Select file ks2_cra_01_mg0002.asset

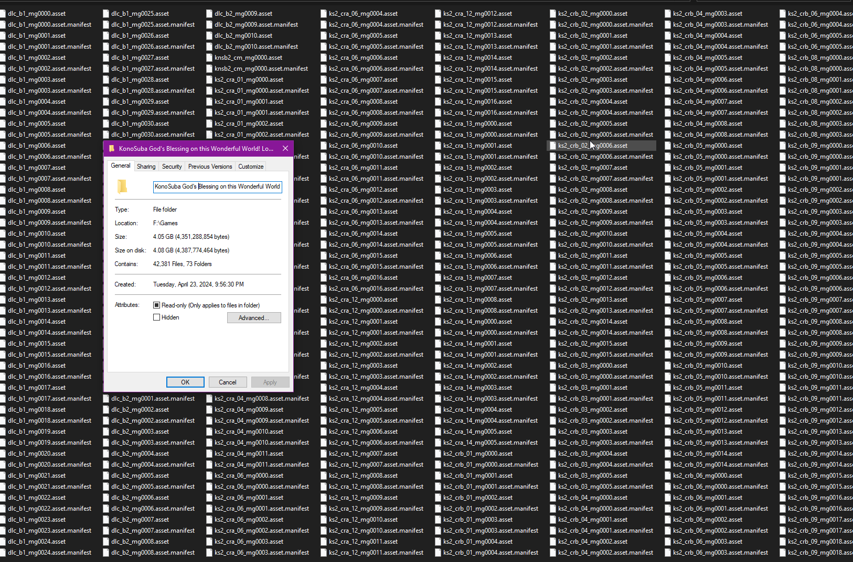pos(249,124)
